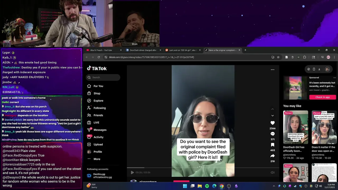Click TikTok phone app icon in top pill
Viewport: 338px width, 190px height.
314,69
